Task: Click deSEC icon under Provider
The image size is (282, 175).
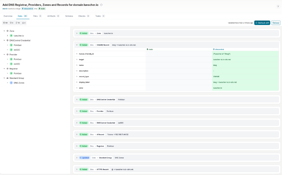Action: click(x=11, y=64)
